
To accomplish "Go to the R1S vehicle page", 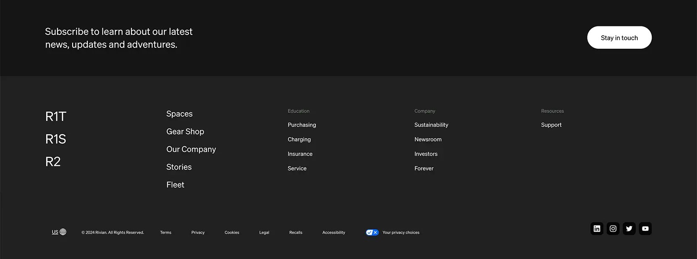I will [56, 139].
